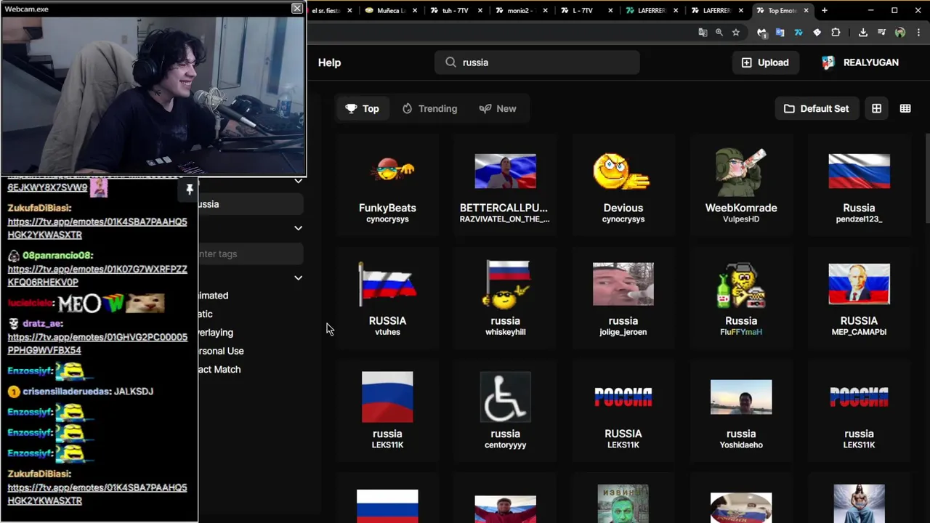Open the russia emote by whiskeyhill
930x523 pixels.
[505, 299]
